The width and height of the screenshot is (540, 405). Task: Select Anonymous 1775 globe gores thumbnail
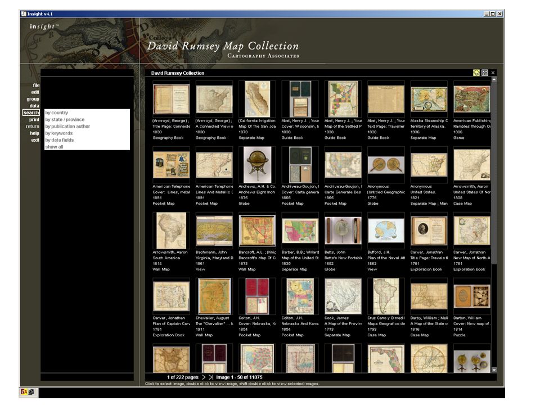coord(386,165)
